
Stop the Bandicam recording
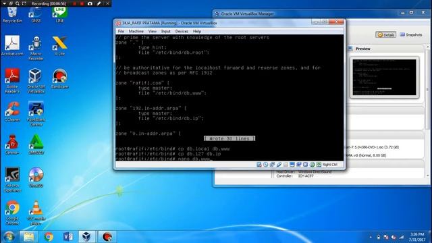pos(82,3)
